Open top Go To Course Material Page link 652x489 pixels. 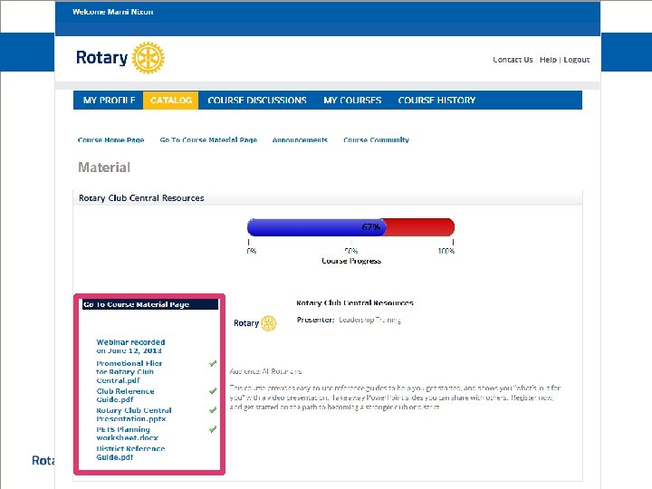pyautogui.click(x=208, y=139)
